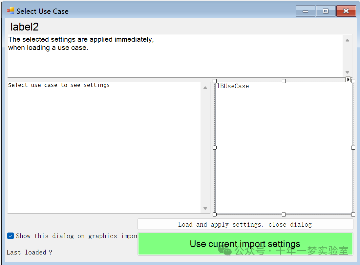360x265 pixels.
Task: Minimize the Select Use Case window
Action: (305, 11)
